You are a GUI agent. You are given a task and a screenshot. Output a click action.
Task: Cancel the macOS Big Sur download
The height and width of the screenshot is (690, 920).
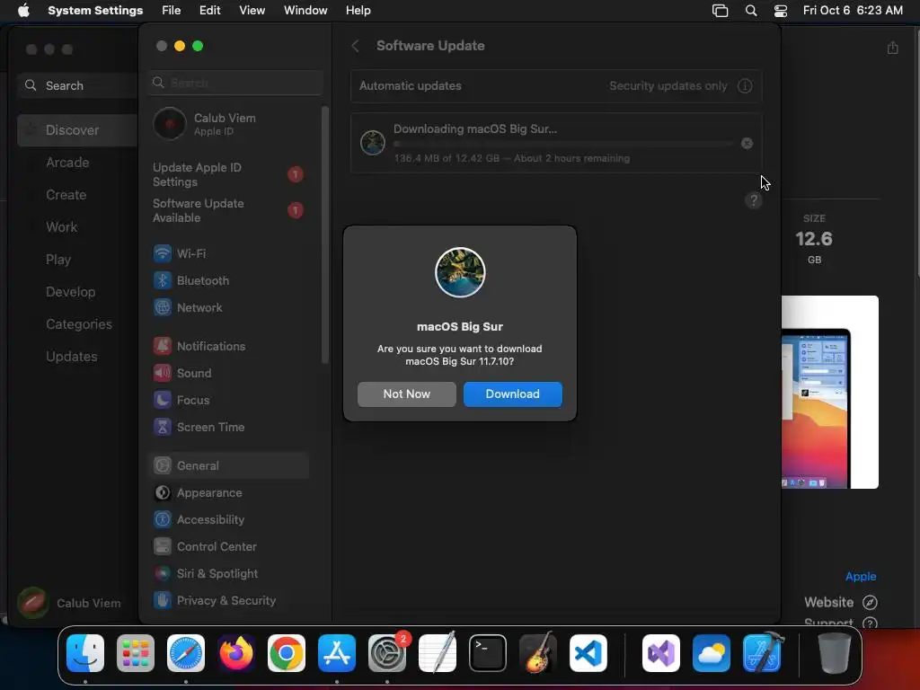[x=747, y=143]
